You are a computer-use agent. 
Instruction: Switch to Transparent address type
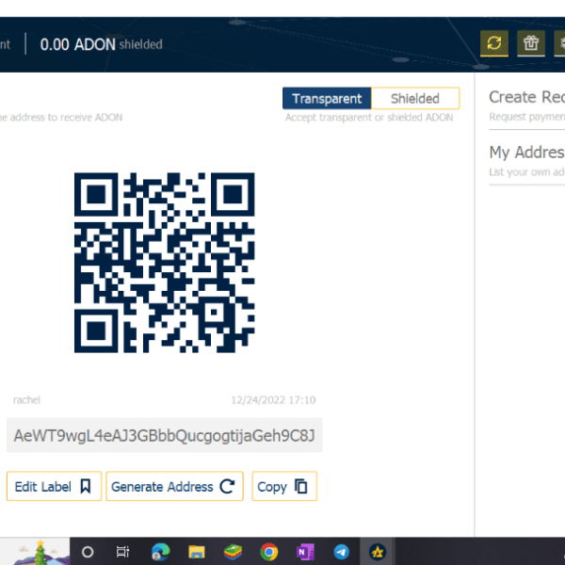tap(327, 98)
